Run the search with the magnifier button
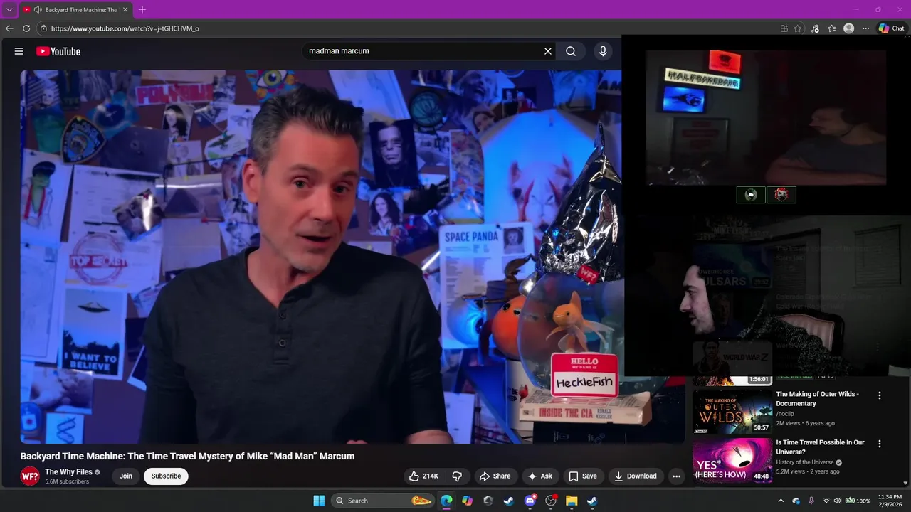This screenshot has height=512, width=911. click(x=571, y=51)
